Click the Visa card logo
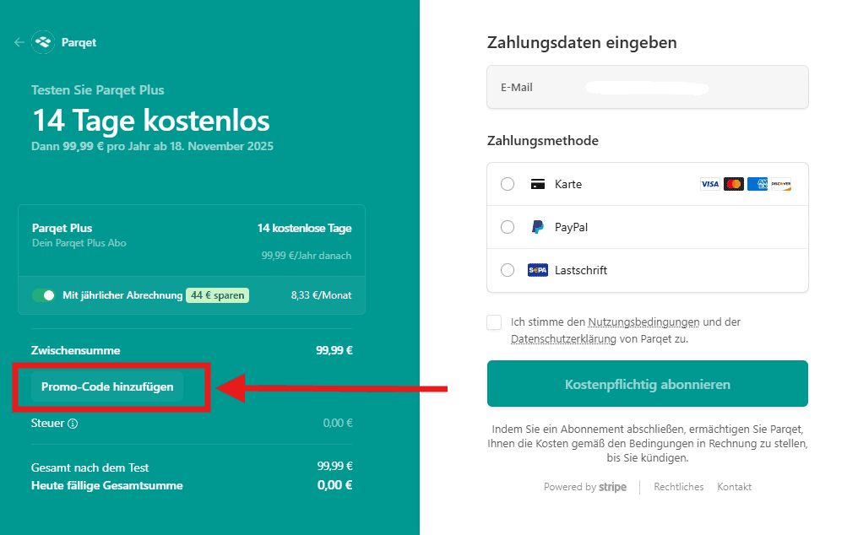 click(x=709, y=184)
